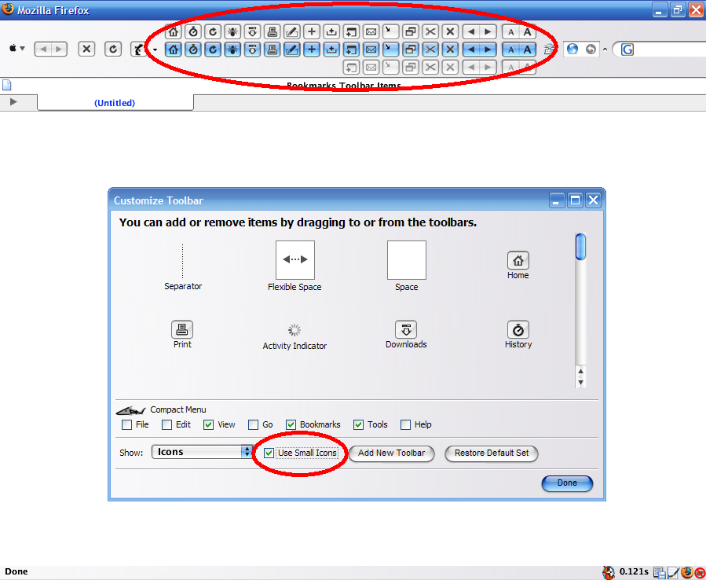Disable the Use Small Icons checkbox
706x580 pixels.
269,453
